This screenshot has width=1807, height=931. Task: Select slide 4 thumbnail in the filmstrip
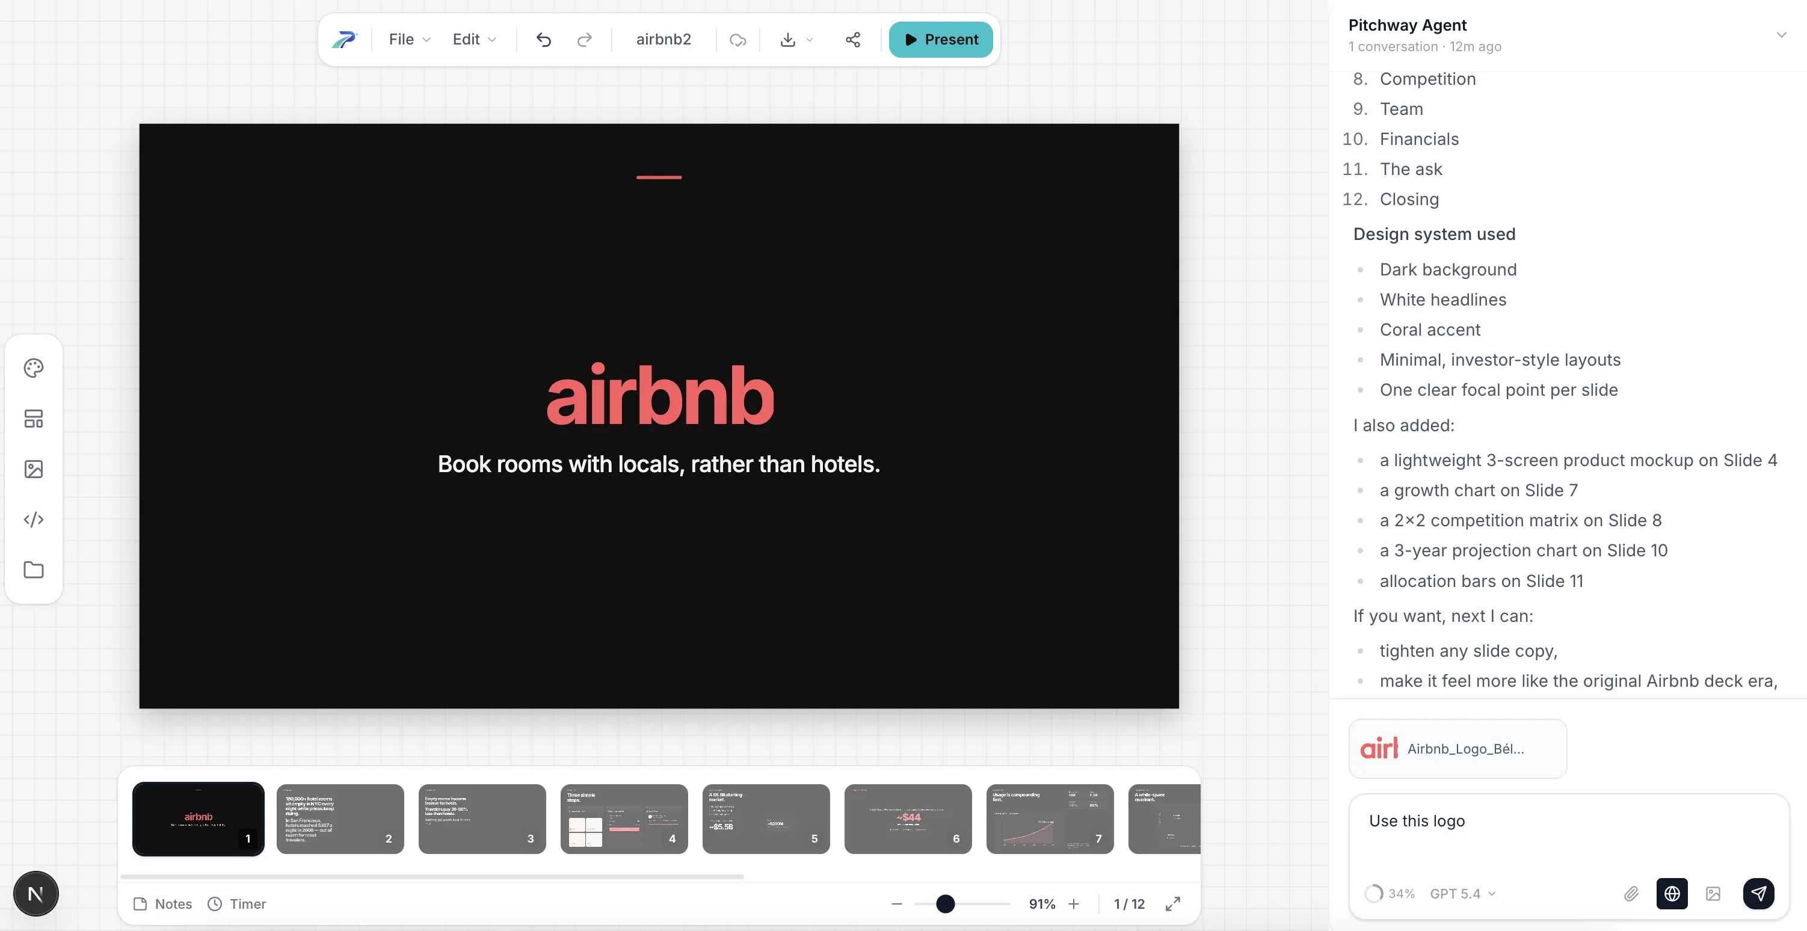pyautogui.click(x=624, y=819)
